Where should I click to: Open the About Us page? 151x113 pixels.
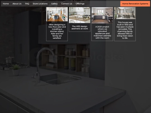pyautogui.click(x=17, y=4)
